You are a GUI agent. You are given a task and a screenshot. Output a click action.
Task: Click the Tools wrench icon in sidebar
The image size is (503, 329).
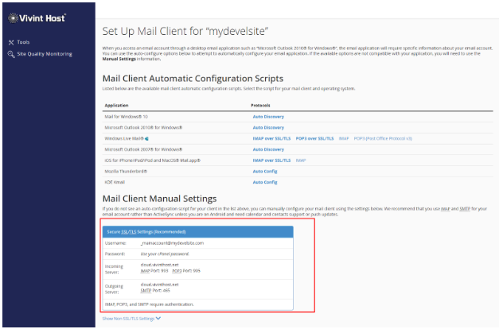click(10, 42)
